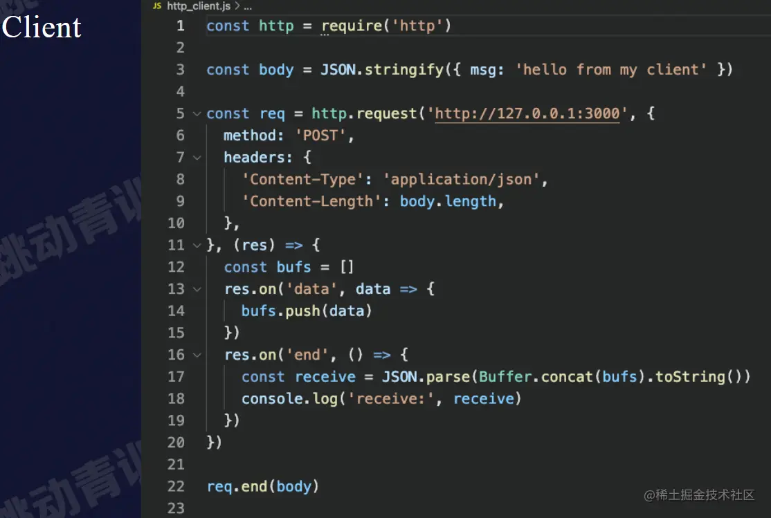This screenshot has height=518, width=771.
Task: Open http_client.js breadcrumb item
Action: coord(199,6)
